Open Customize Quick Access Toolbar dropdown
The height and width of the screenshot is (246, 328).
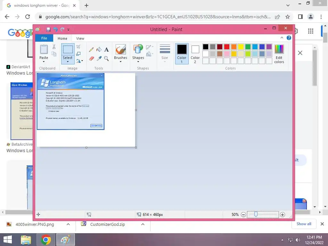pos(69,30)
